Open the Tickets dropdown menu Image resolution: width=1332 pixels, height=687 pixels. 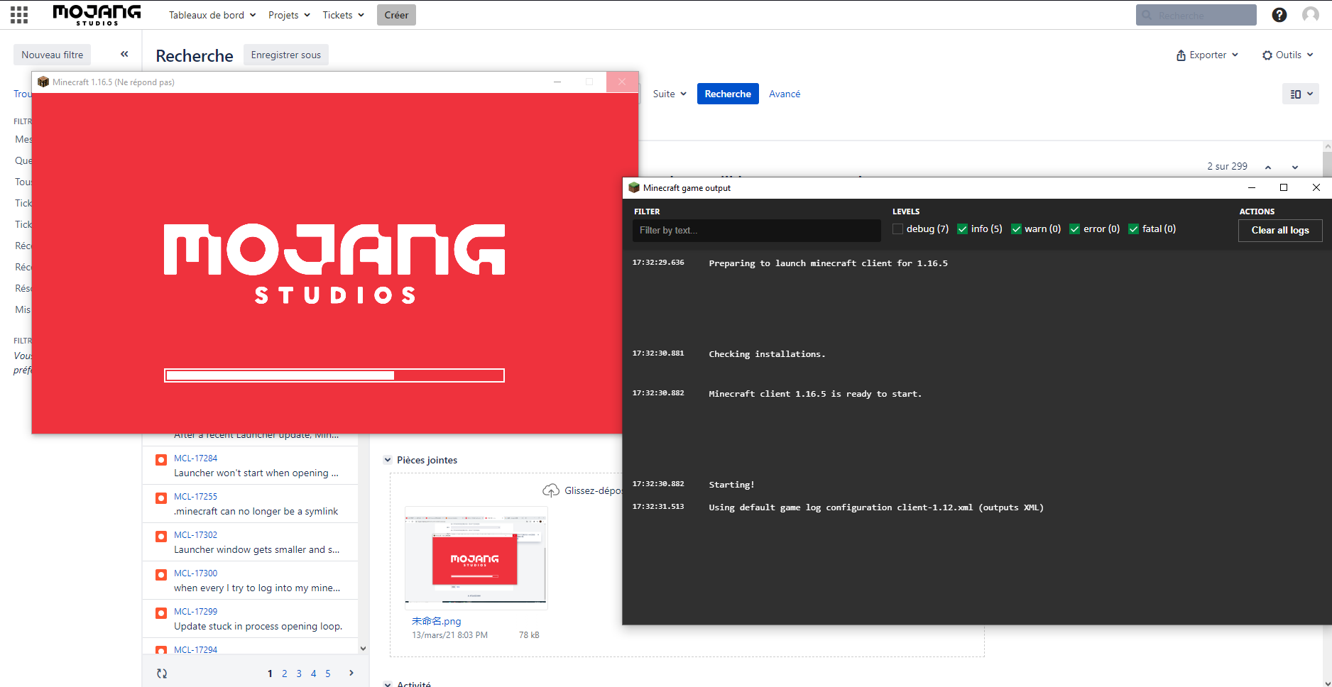click(344, 15)
